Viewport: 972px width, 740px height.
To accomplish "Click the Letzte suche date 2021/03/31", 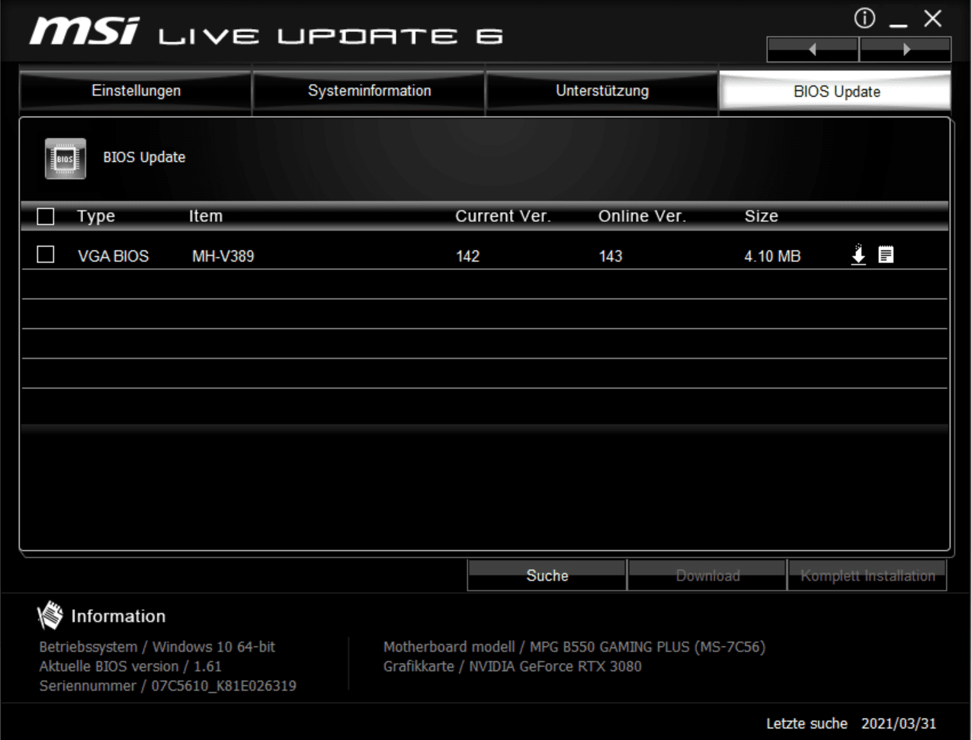I will click(x=898, y=723).
